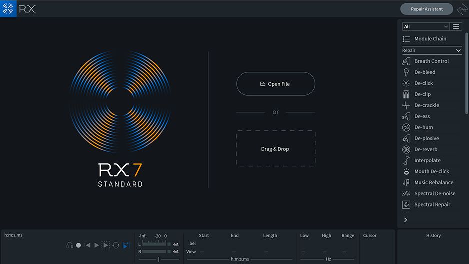Click the Record button

[78, 245]
